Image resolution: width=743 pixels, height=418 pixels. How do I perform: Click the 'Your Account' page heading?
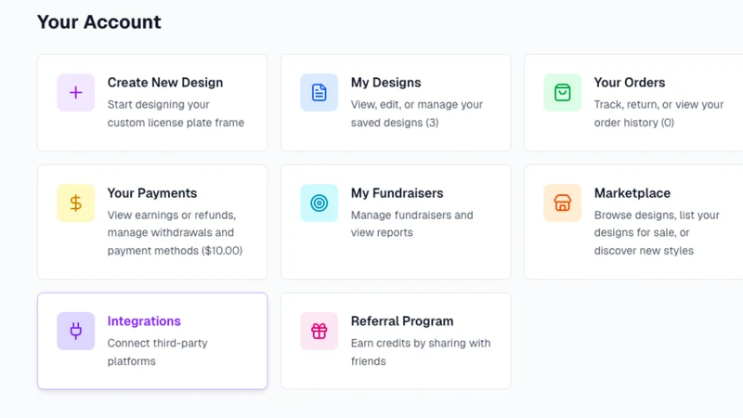point(99,22)
